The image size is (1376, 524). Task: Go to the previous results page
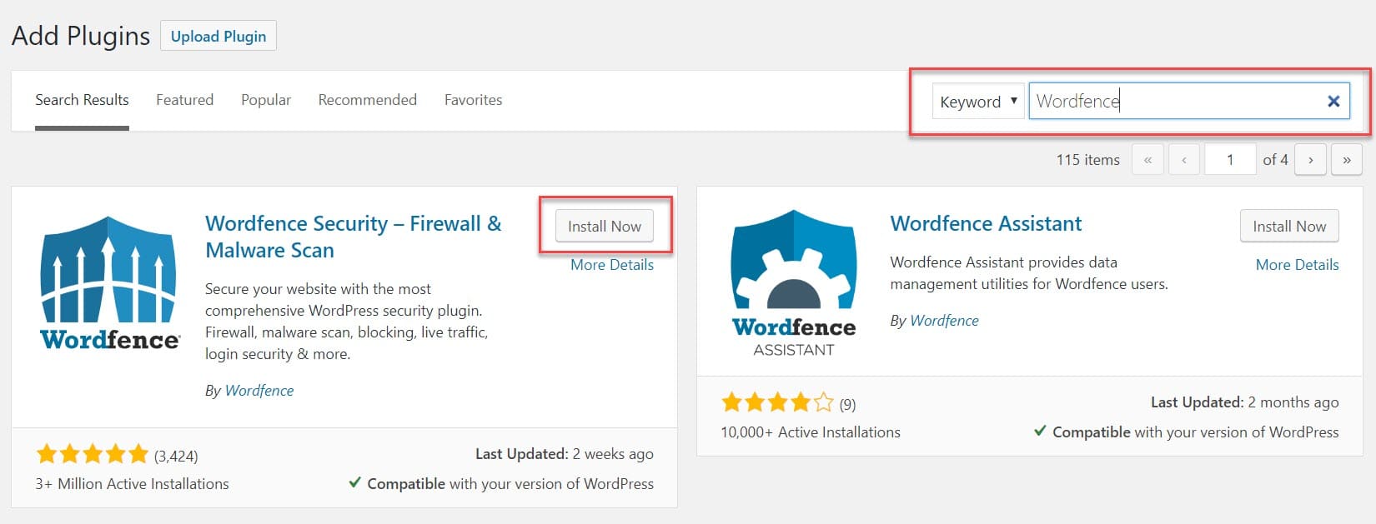(x=1184, y=159)
